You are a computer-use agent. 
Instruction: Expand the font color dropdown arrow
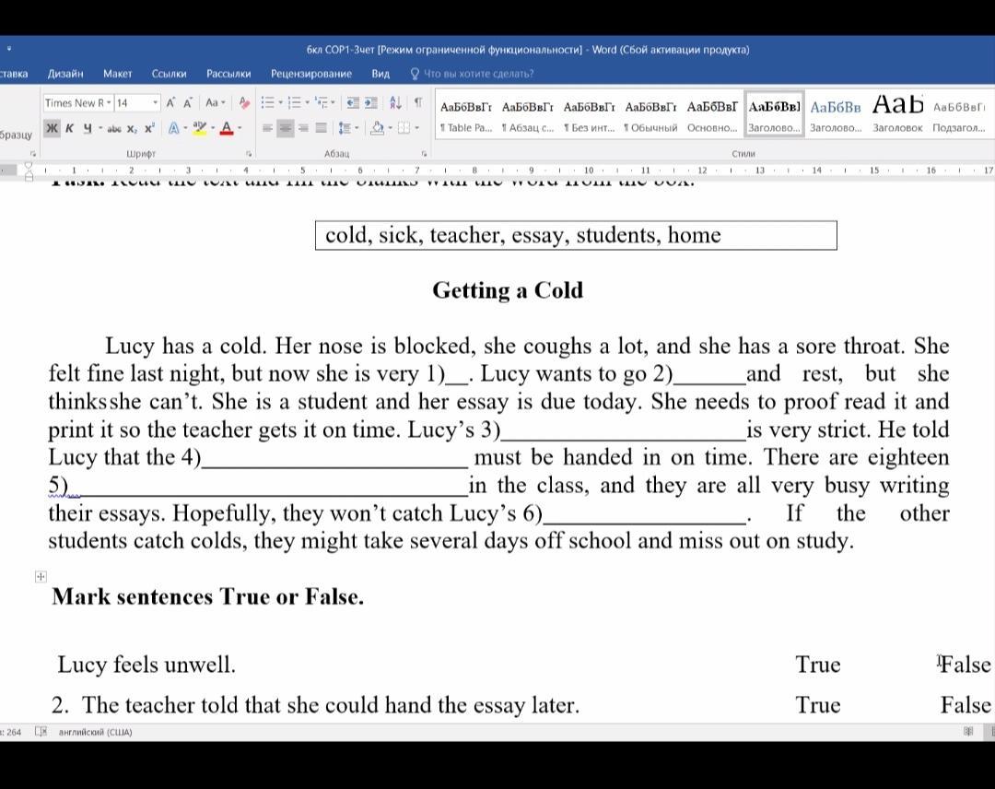pos(240,128)
